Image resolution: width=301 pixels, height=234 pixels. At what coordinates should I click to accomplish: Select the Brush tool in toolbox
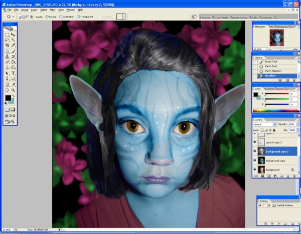[x=13, y=51]
